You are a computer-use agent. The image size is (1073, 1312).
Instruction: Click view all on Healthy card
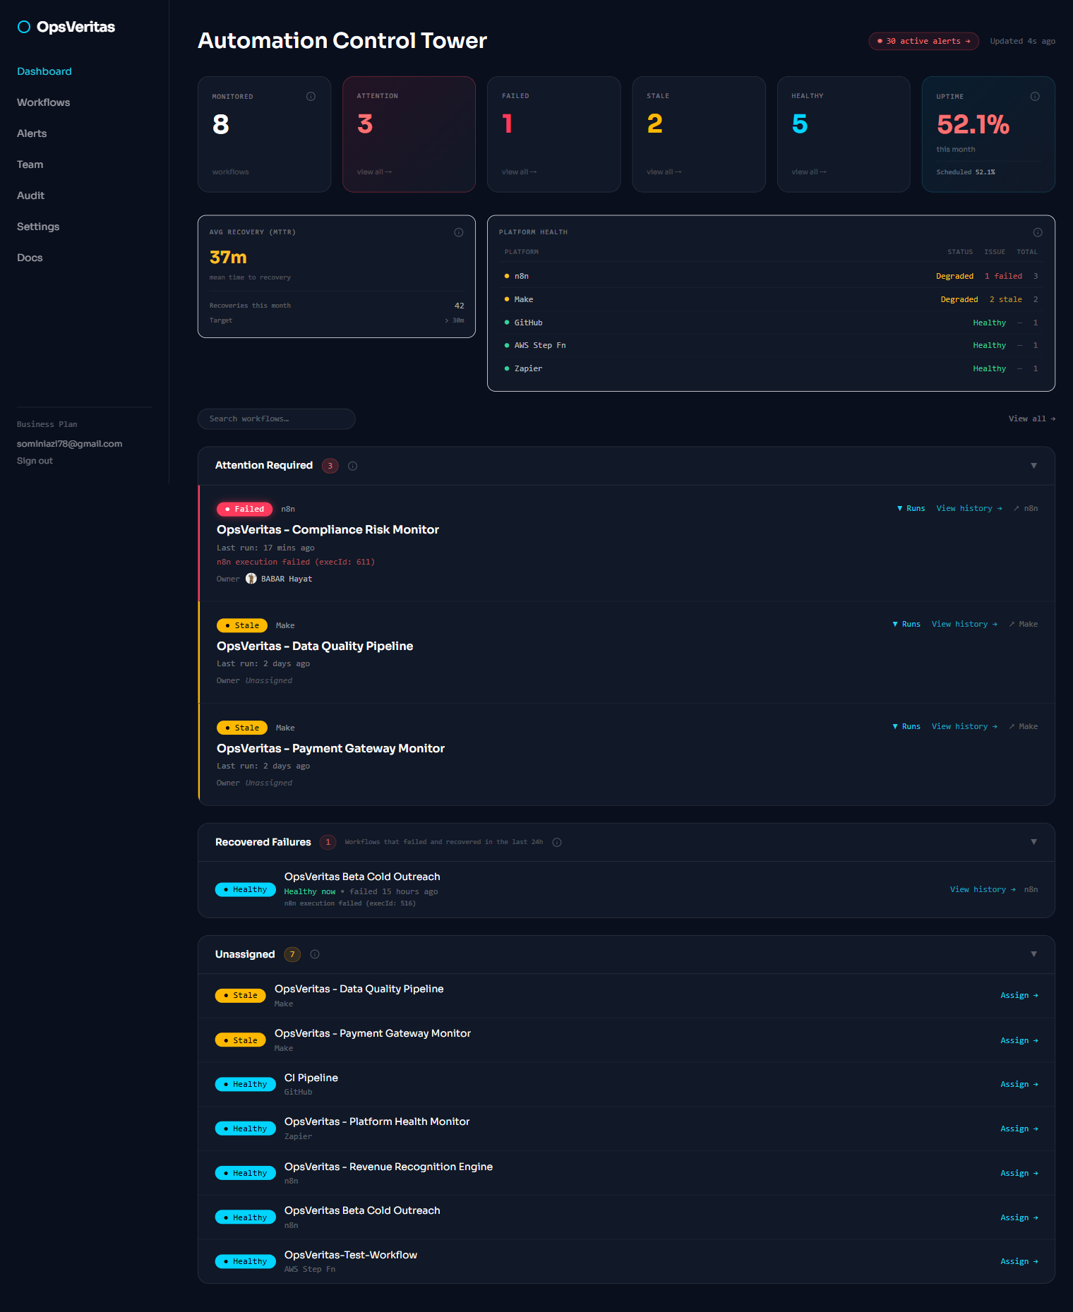(x=809, y=171)
